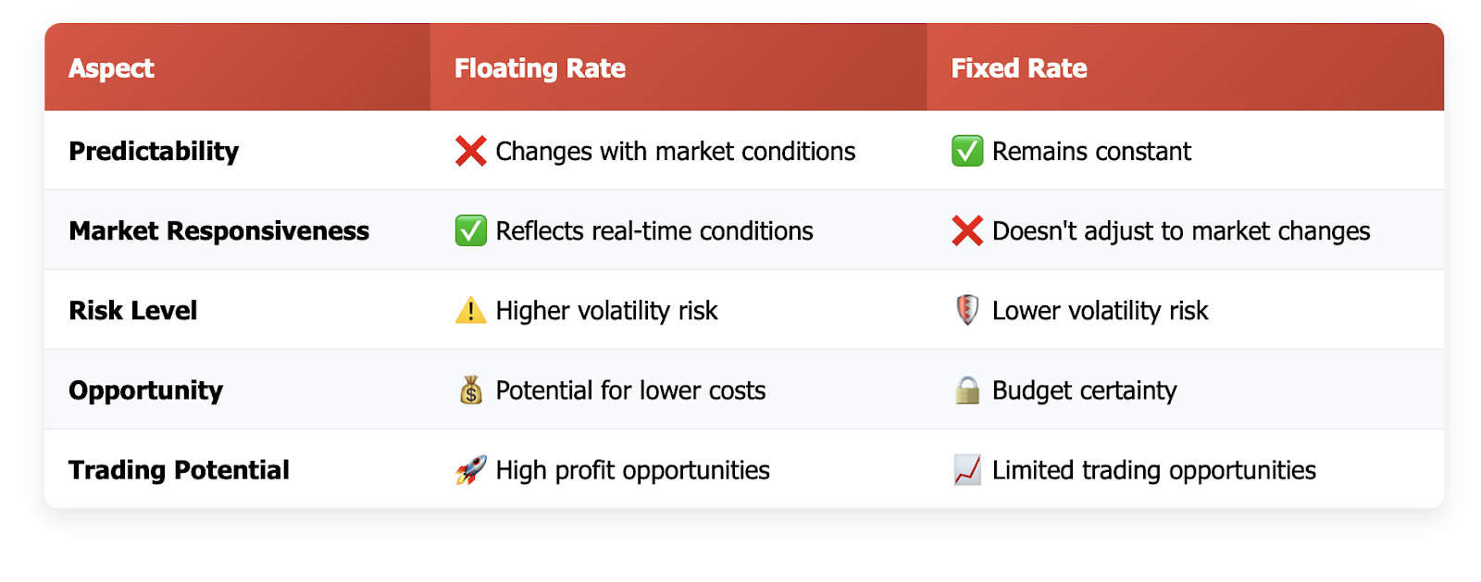Click the red X next to Doesn't adjust to market changes
1481x582 pixels.
point(967,230)
